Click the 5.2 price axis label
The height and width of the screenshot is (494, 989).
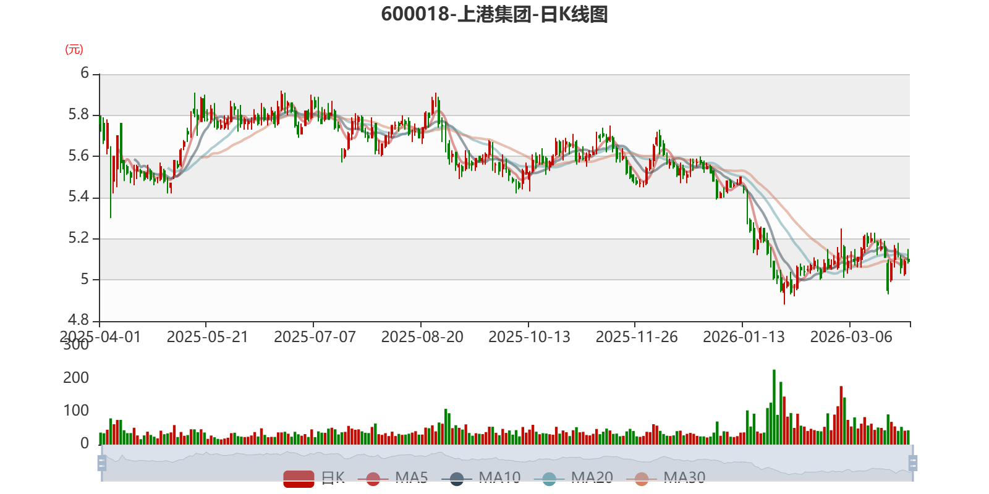tap(79, 238)
